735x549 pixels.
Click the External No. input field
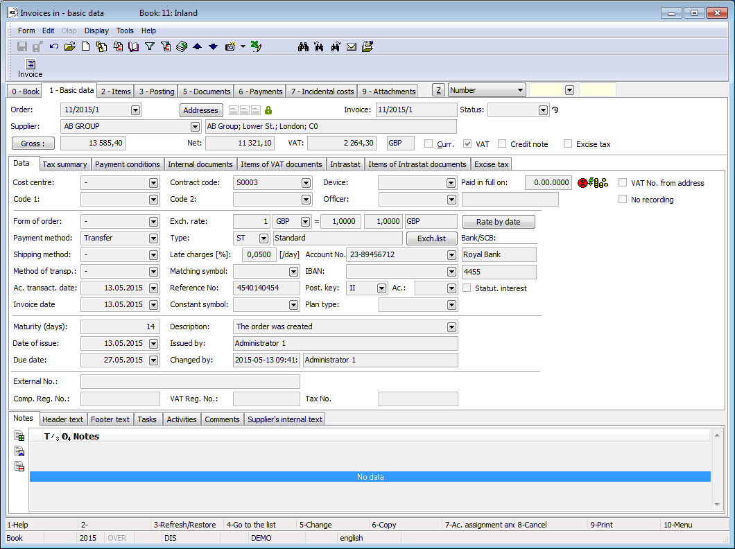tap(190, 381)
